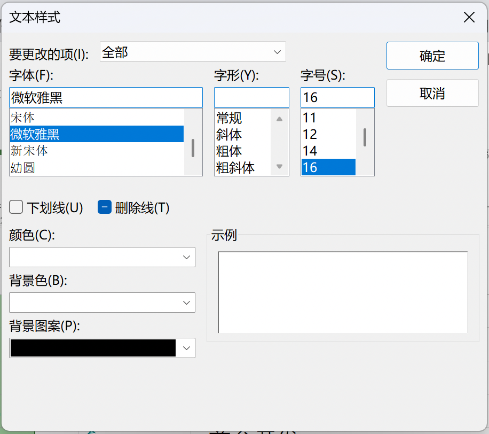Enable the 下划线 checkbox
Screen dimensions: 489x434
17,207
